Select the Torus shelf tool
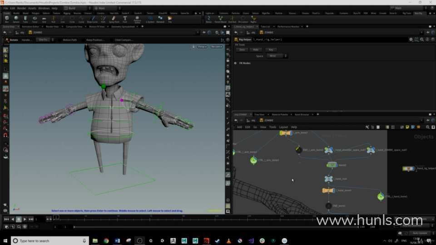436x245 pixels. pos(35,19)
